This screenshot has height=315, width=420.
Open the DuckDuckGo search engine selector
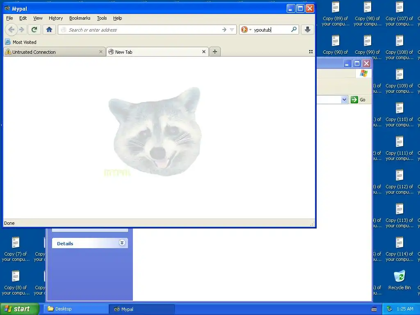tap(246, 30)
